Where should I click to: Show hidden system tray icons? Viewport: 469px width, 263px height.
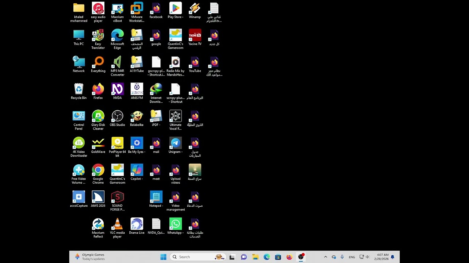tap(325, 257)
